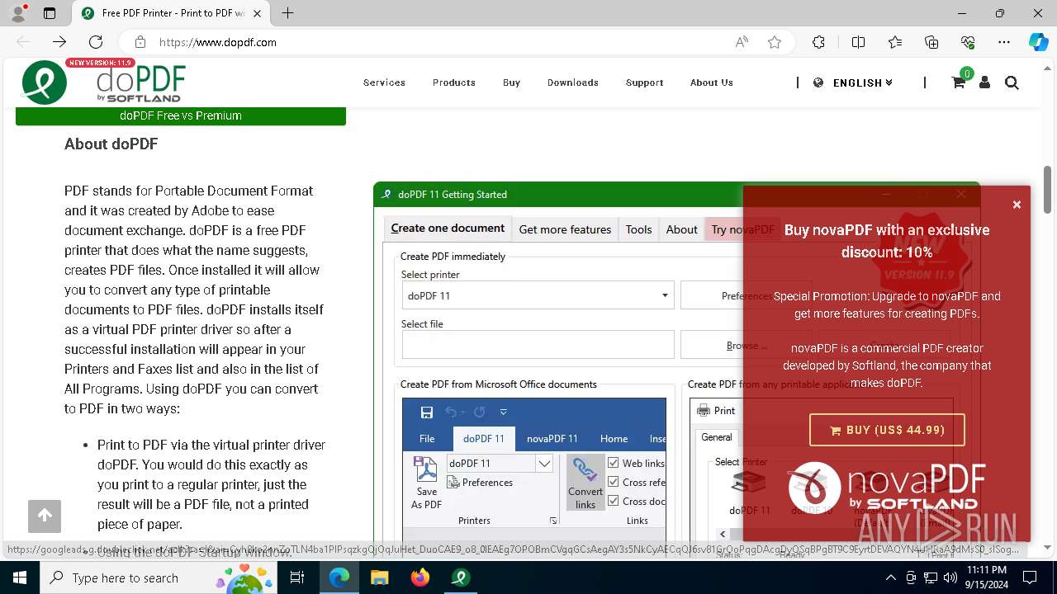Click the doPDF logo in site header
The image size is (1057, 594).
(103, 82)
